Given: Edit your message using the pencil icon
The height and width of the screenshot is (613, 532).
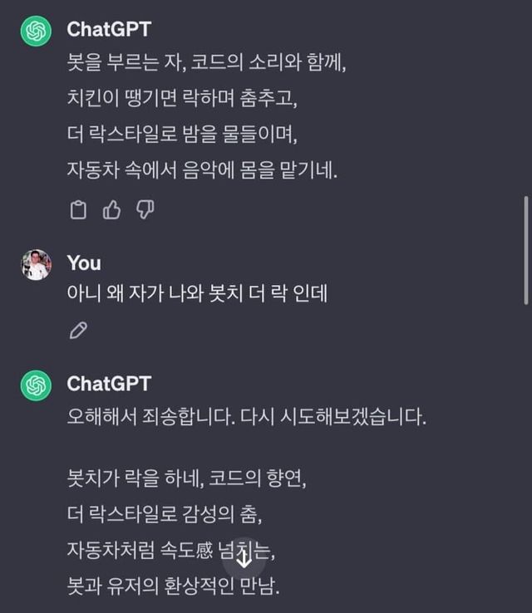Looking at the screenshot, I should [78, 331].
